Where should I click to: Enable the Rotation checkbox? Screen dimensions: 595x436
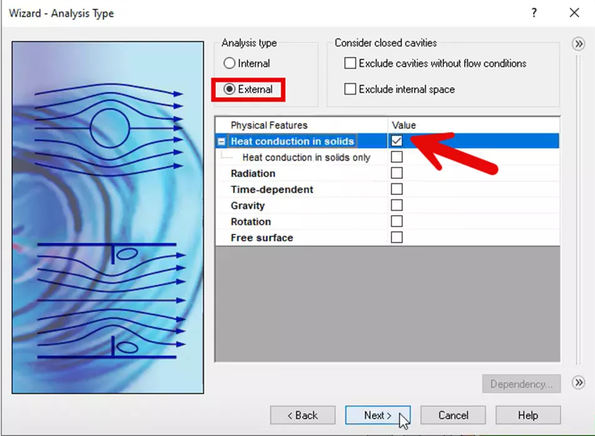point(397,221)
